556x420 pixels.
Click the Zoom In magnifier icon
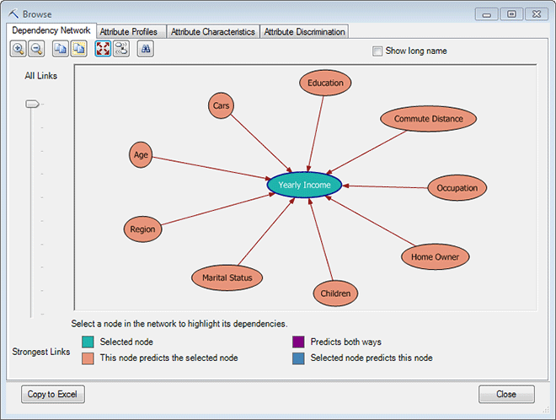[19, 50]
